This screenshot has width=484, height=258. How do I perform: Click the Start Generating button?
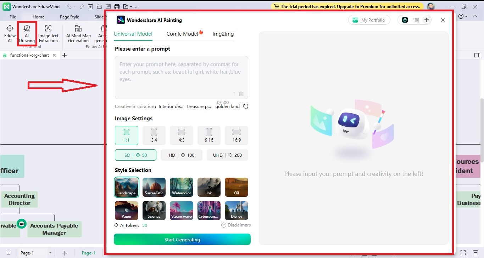click(x=182, y=240)
